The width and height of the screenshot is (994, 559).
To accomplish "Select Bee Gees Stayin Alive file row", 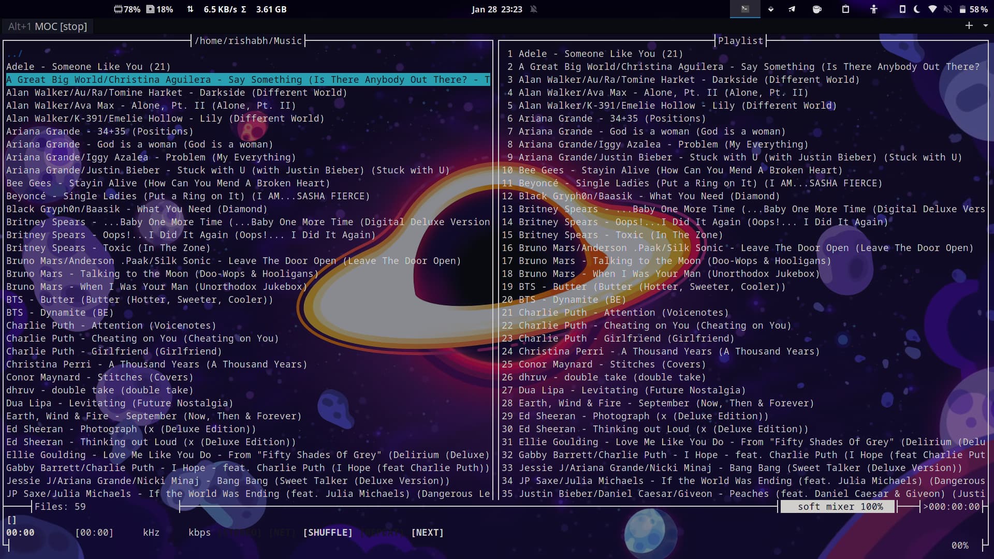I will (168, 183).
